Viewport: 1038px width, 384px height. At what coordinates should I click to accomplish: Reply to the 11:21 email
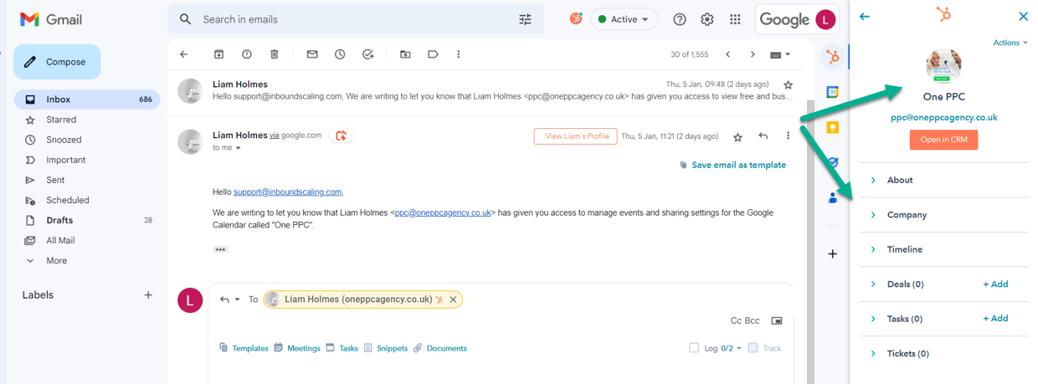pos(763,136)
